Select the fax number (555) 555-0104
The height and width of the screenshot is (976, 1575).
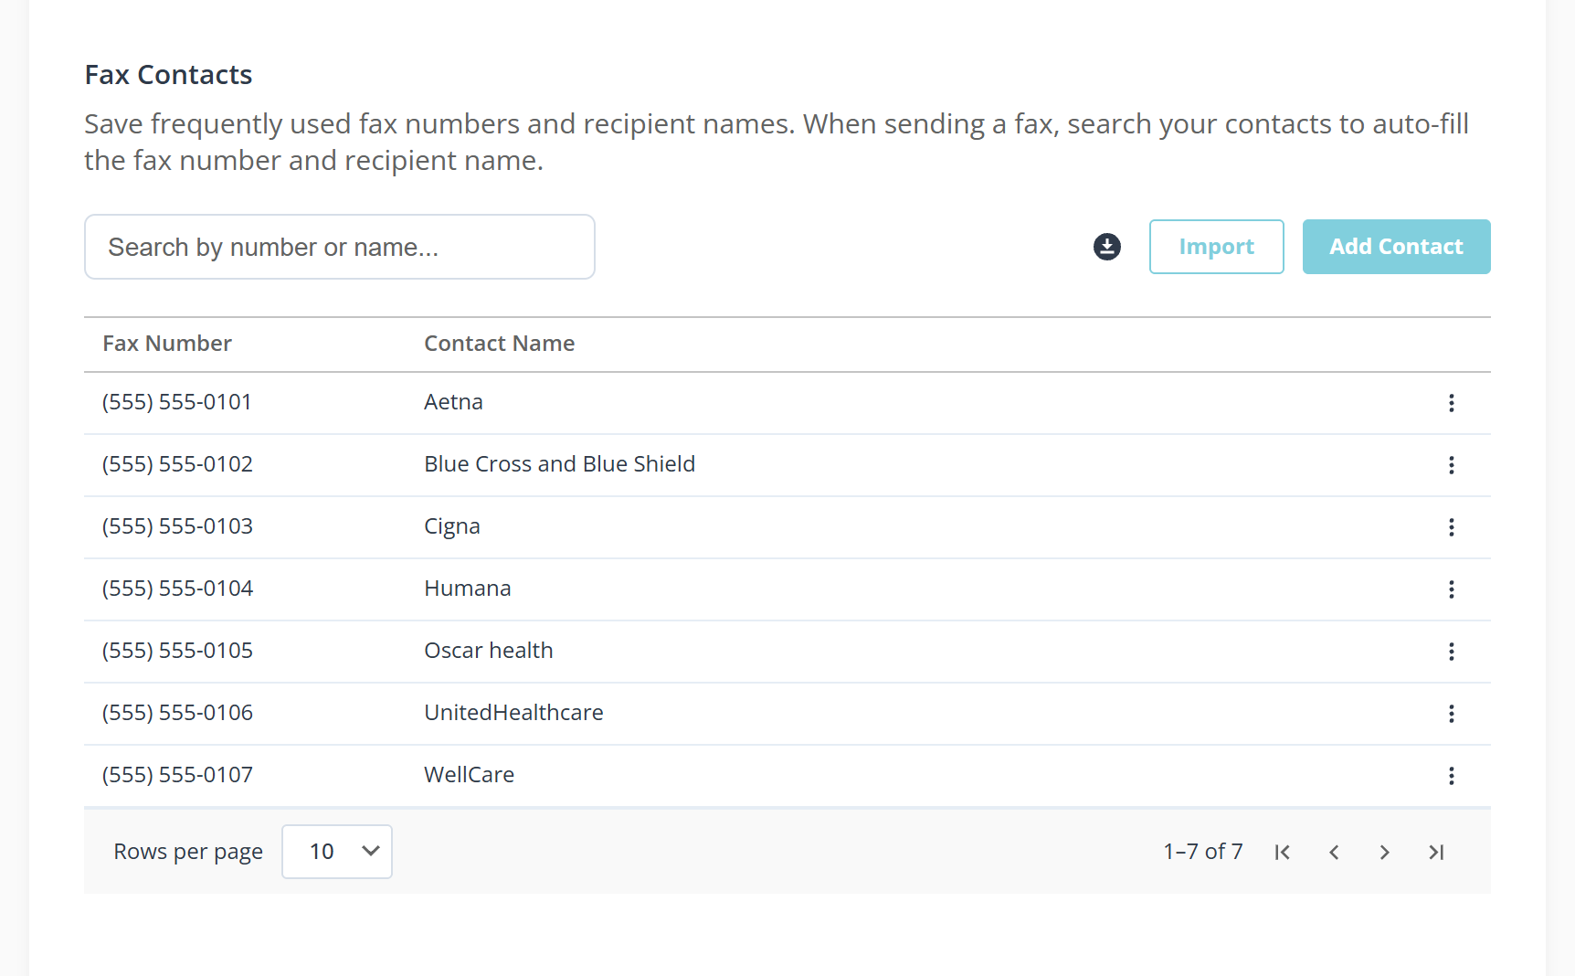(x=177, y=589)
